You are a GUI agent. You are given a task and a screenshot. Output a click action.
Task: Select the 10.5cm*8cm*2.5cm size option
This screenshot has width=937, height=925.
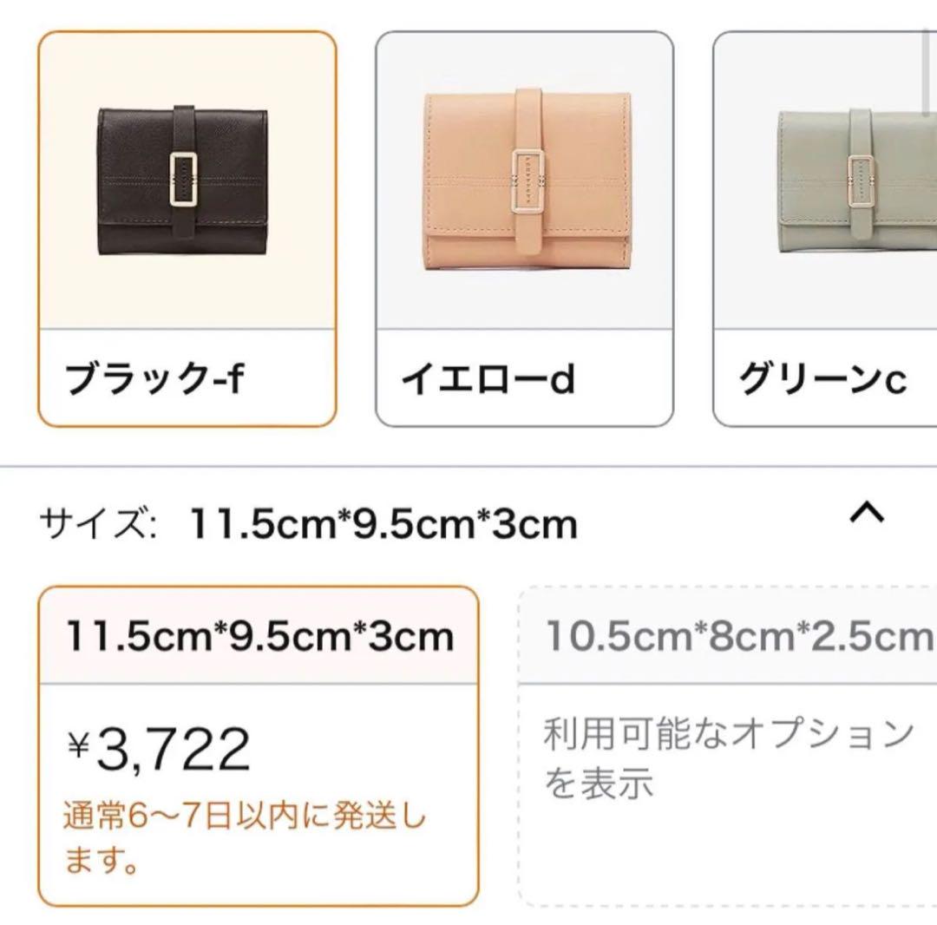[740, 636]
